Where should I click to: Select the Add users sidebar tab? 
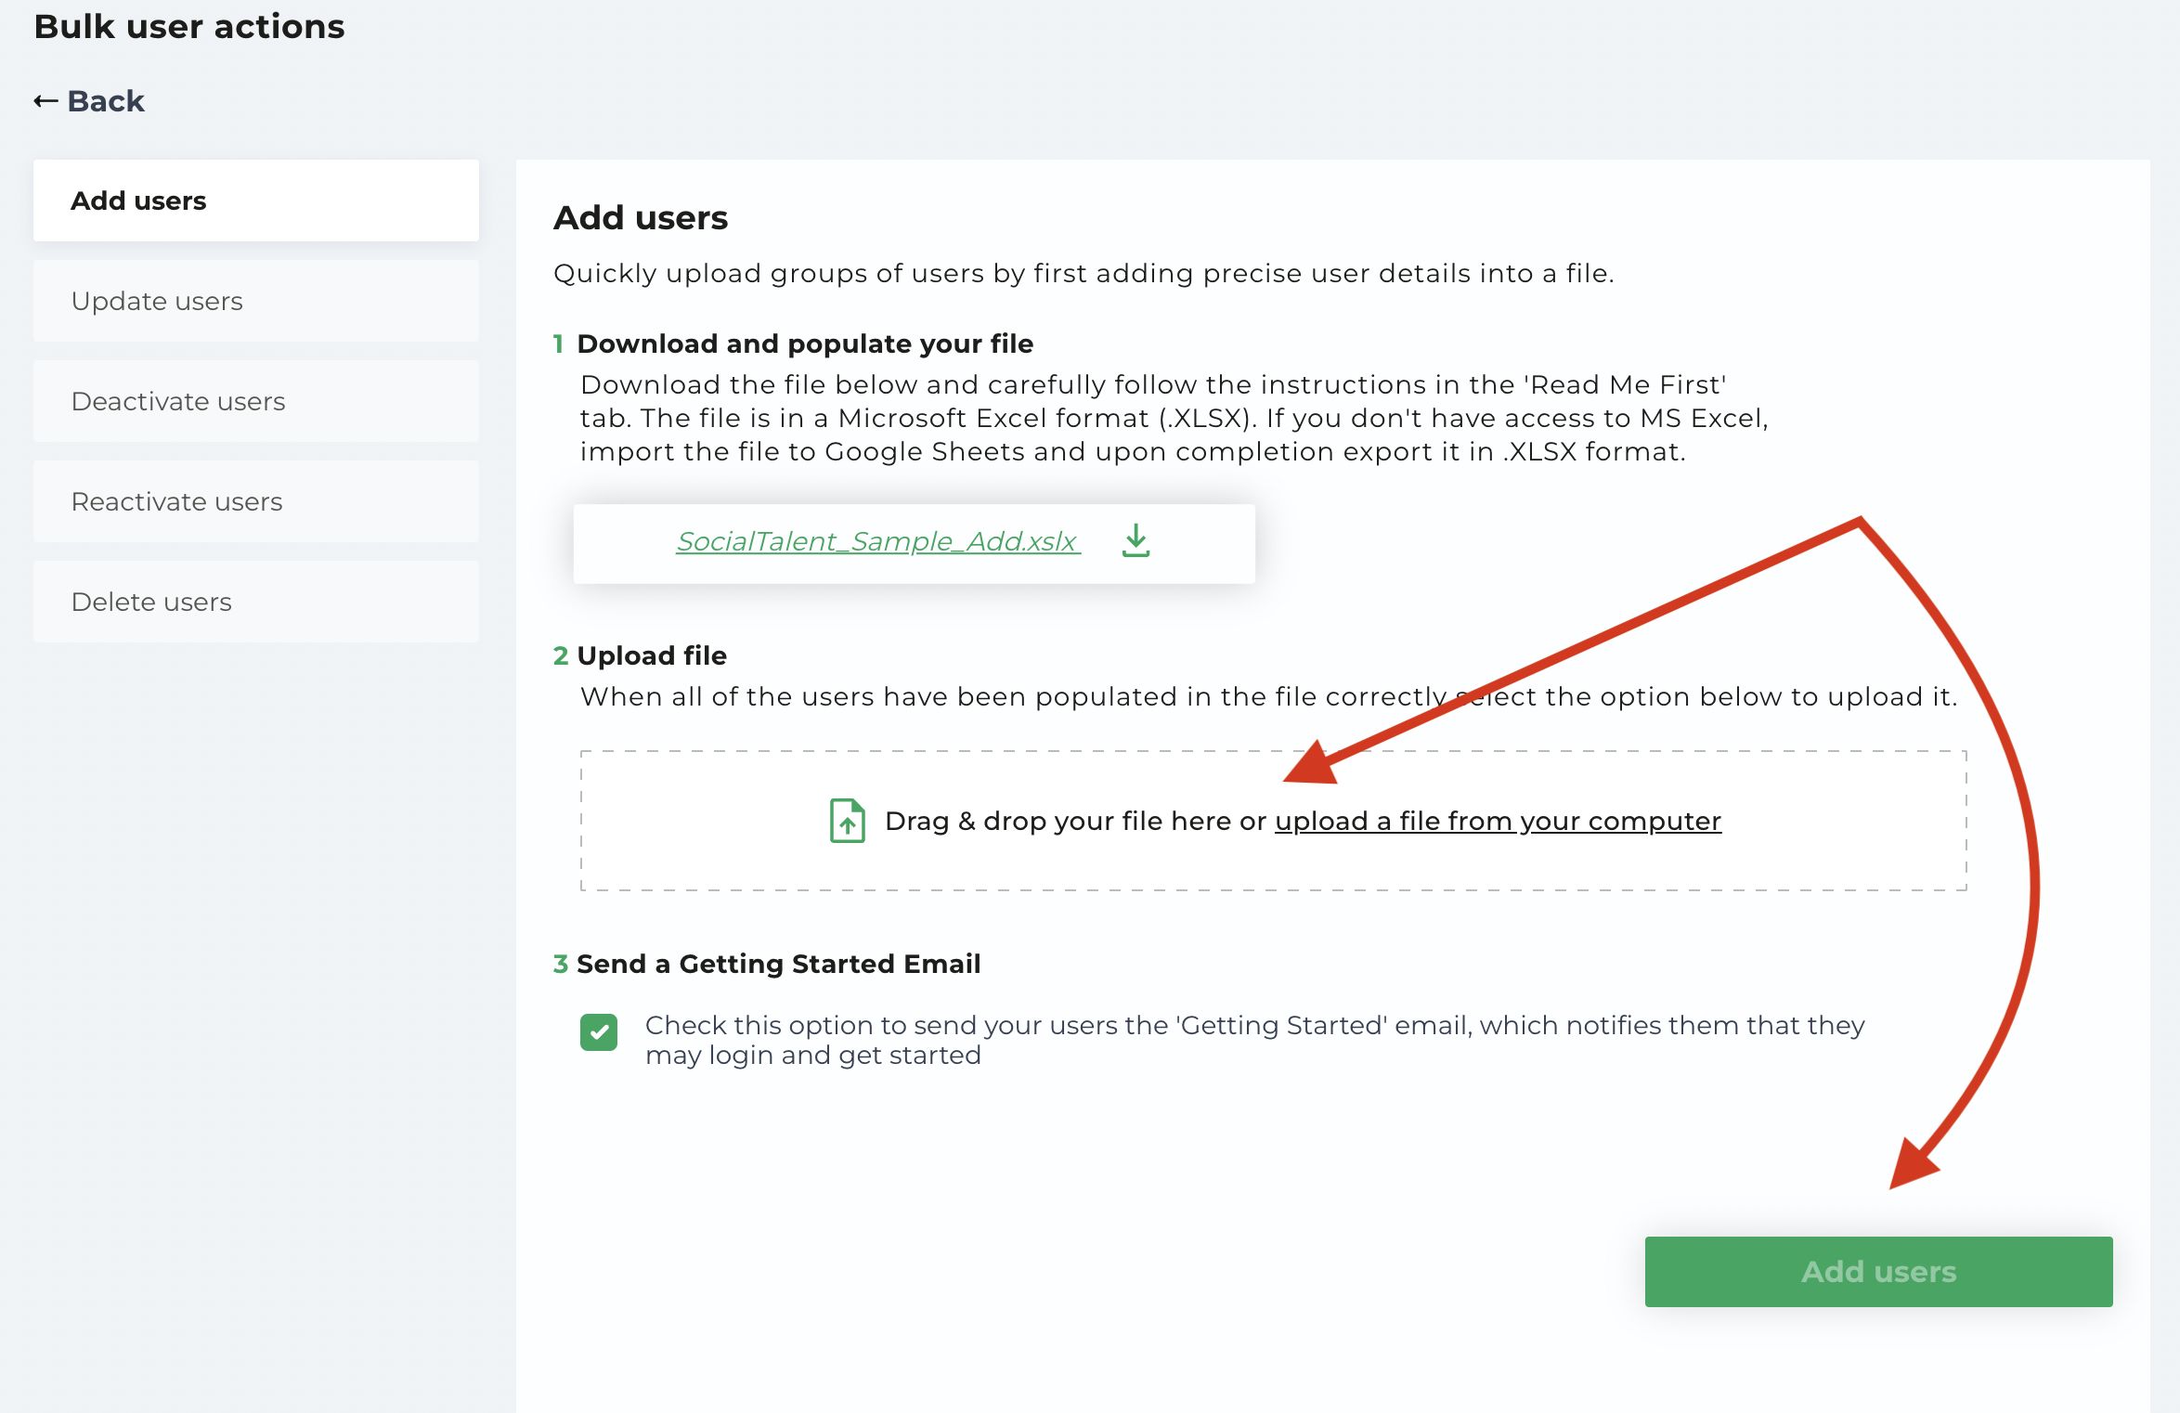pyautogui.click(x=256, y=201)
